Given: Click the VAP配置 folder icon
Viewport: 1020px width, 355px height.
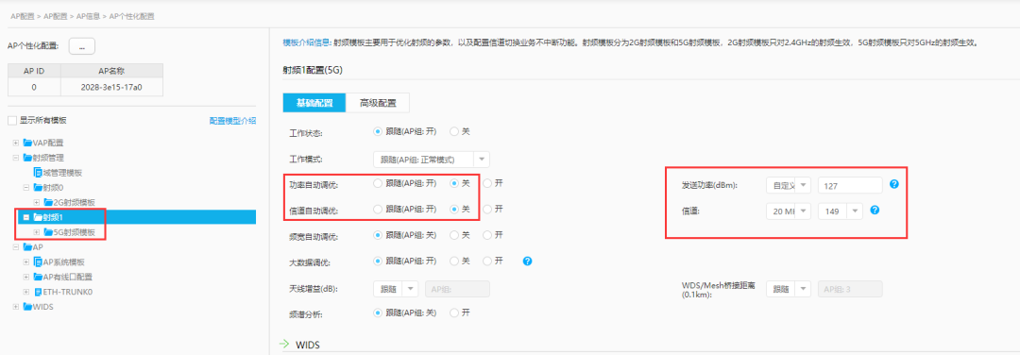Looking at the screenshot, I should [x=27, y=143].
